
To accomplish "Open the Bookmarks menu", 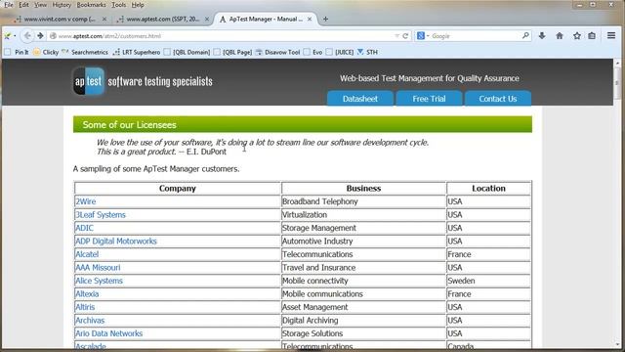I will click(x=91, y=5).
